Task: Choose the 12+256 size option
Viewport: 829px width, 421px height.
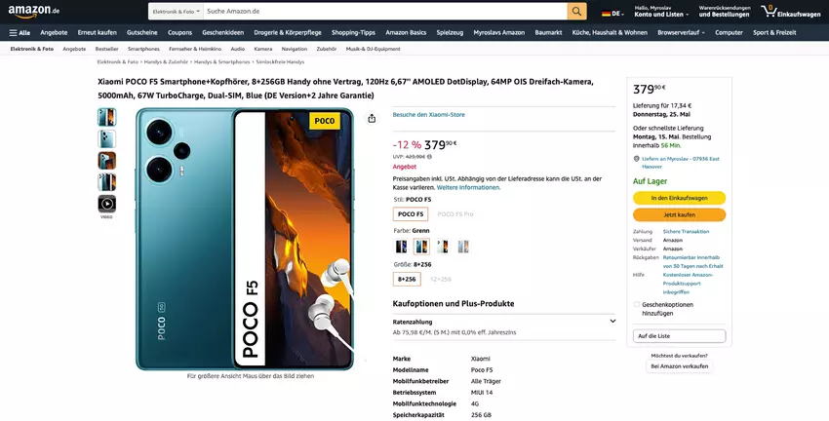Action: [441, 279]
